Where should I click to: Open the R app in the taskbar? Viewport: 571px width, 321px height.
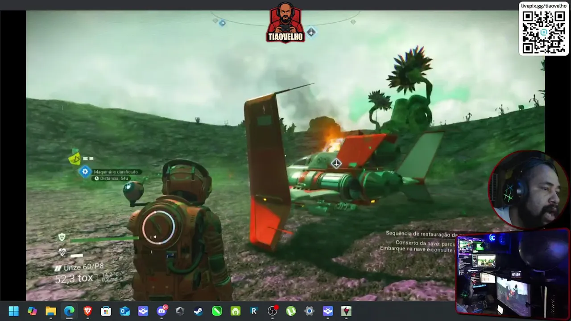point(254,311)
